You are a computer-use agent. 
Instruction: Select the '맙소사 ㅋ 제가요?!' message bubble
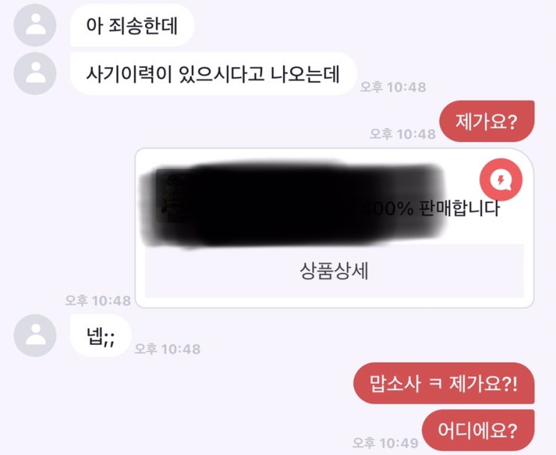(x=444, y=383)
